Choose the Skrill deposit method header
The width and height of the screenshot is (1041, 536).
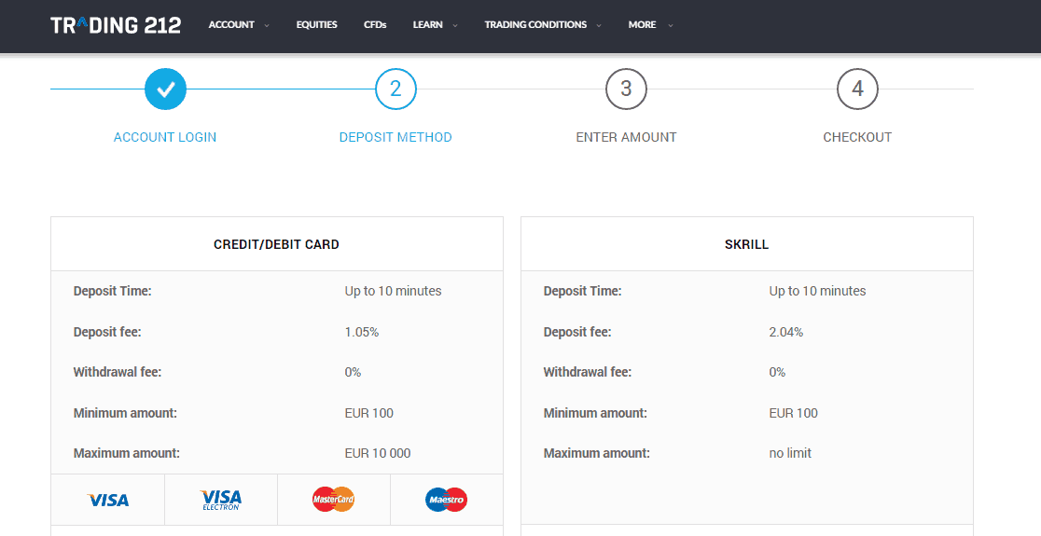pyautogui.click(x=746, y=244)
